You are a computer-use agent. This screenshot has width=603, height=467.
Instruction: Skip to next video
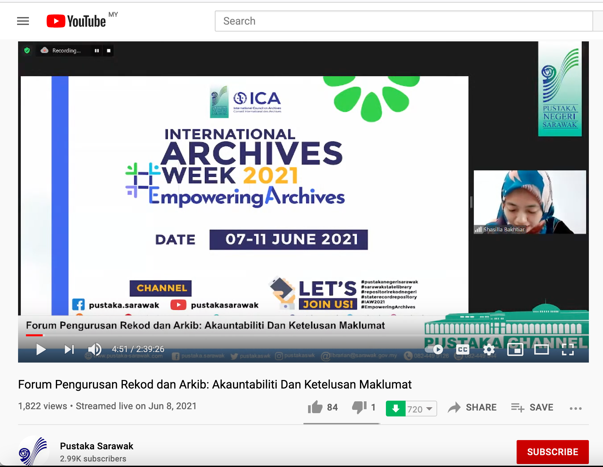[69, 349]
